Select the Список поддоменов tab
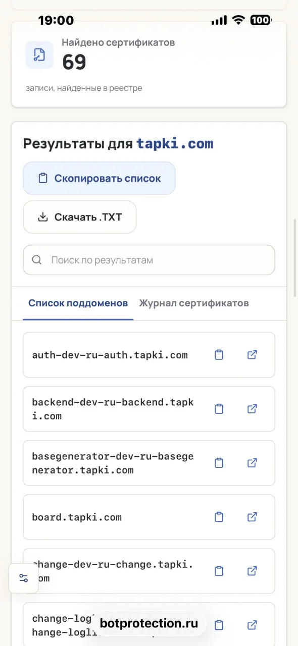 78,303
